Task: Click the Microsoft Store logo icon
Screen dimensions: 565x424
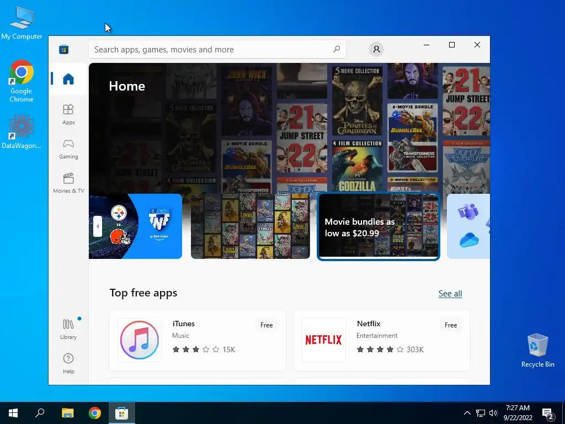Action: click(64, 49)
